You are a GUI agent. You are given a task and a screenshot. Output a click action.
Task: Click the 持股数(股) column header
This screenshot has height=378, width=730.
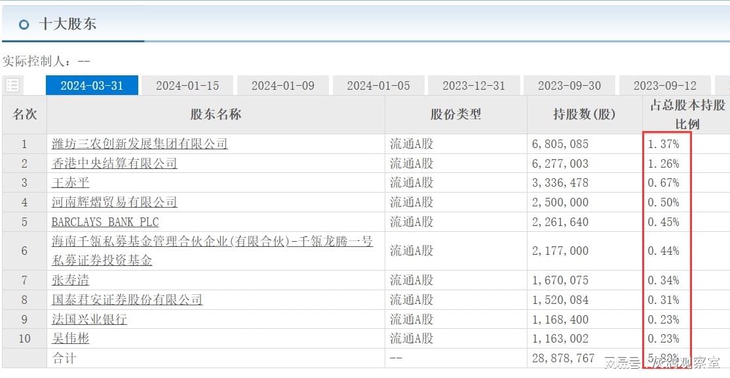click(585, 115)
